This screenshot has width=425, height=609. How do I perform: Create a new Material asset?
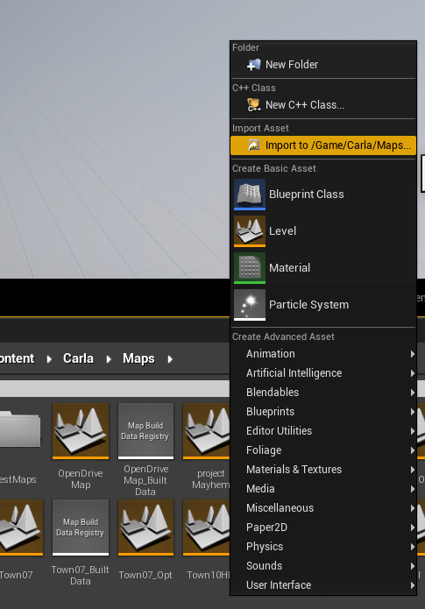(323, 268)
